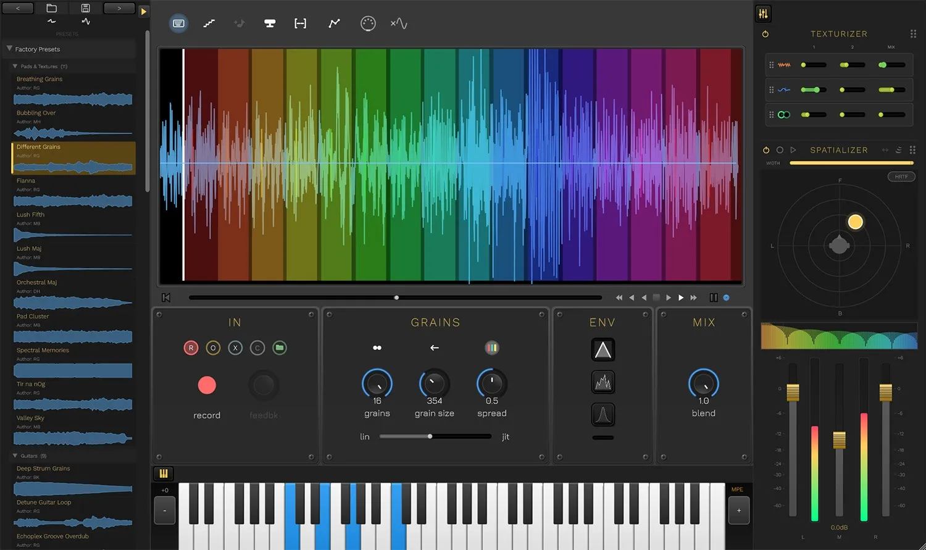Save preset with the floppy disk icon
Screen dimensions: 926x550
(86, 8)
